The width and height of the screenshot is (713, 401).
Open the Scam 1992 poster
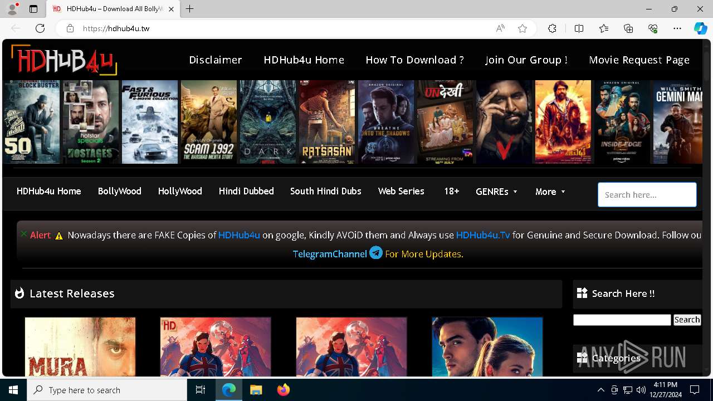coord(209,122)
